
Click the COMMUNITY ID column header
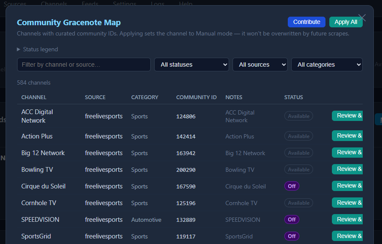click(196, 97)
